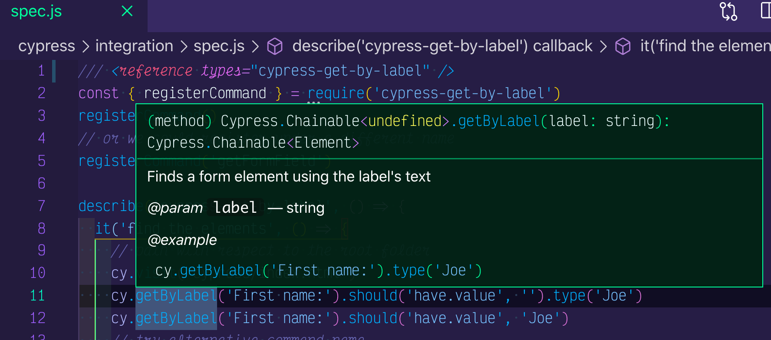Open the it('find the elements') breadcrumb
Screen dimensions: 771x340
click(x=705, y=46)
